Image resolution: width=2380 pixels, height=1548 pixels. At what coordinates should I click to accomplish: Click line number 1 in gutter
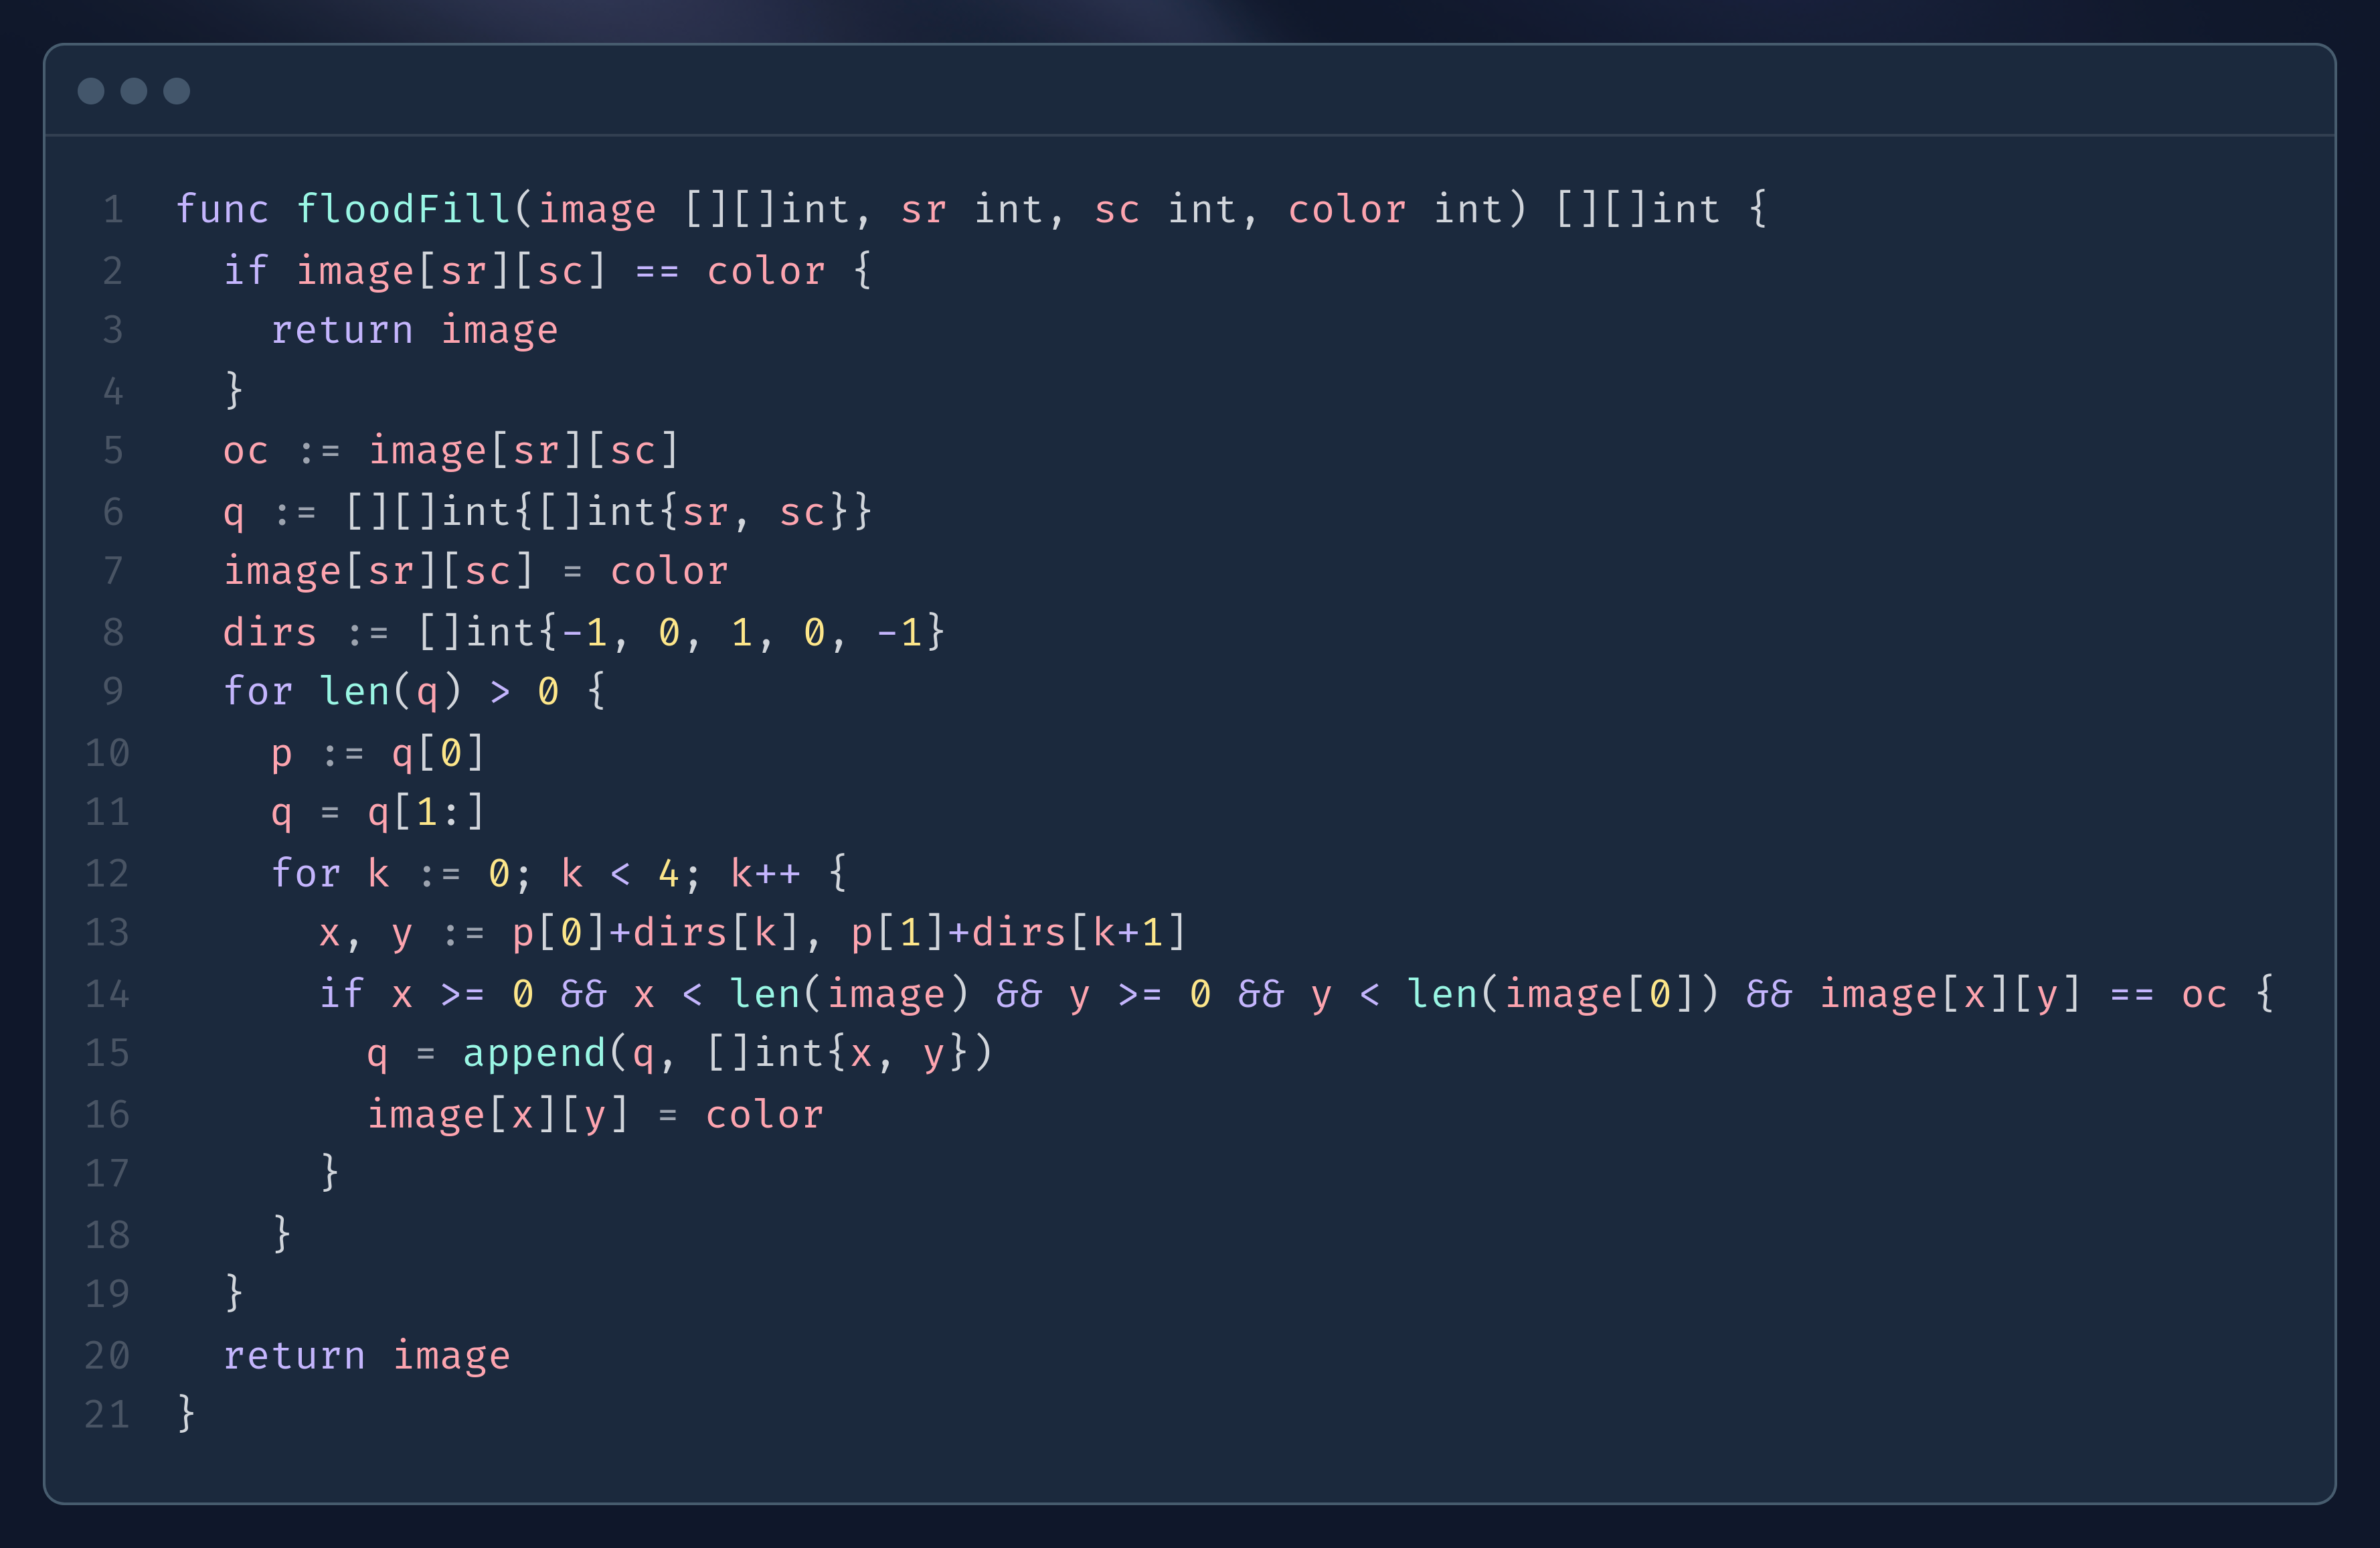click(113, 210)
